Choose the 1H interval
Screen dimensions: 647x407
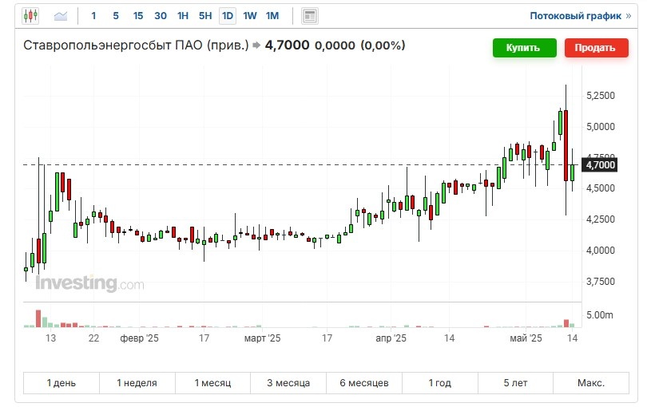(x=183, y=16)
